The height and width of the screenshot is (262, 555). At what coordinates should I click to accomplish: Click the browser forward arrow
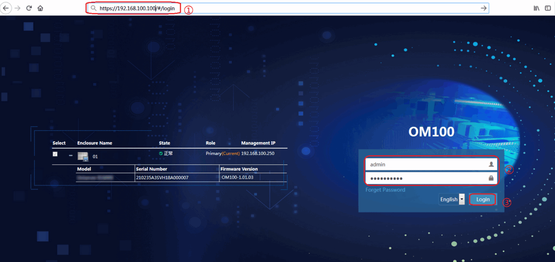[18, 8]
